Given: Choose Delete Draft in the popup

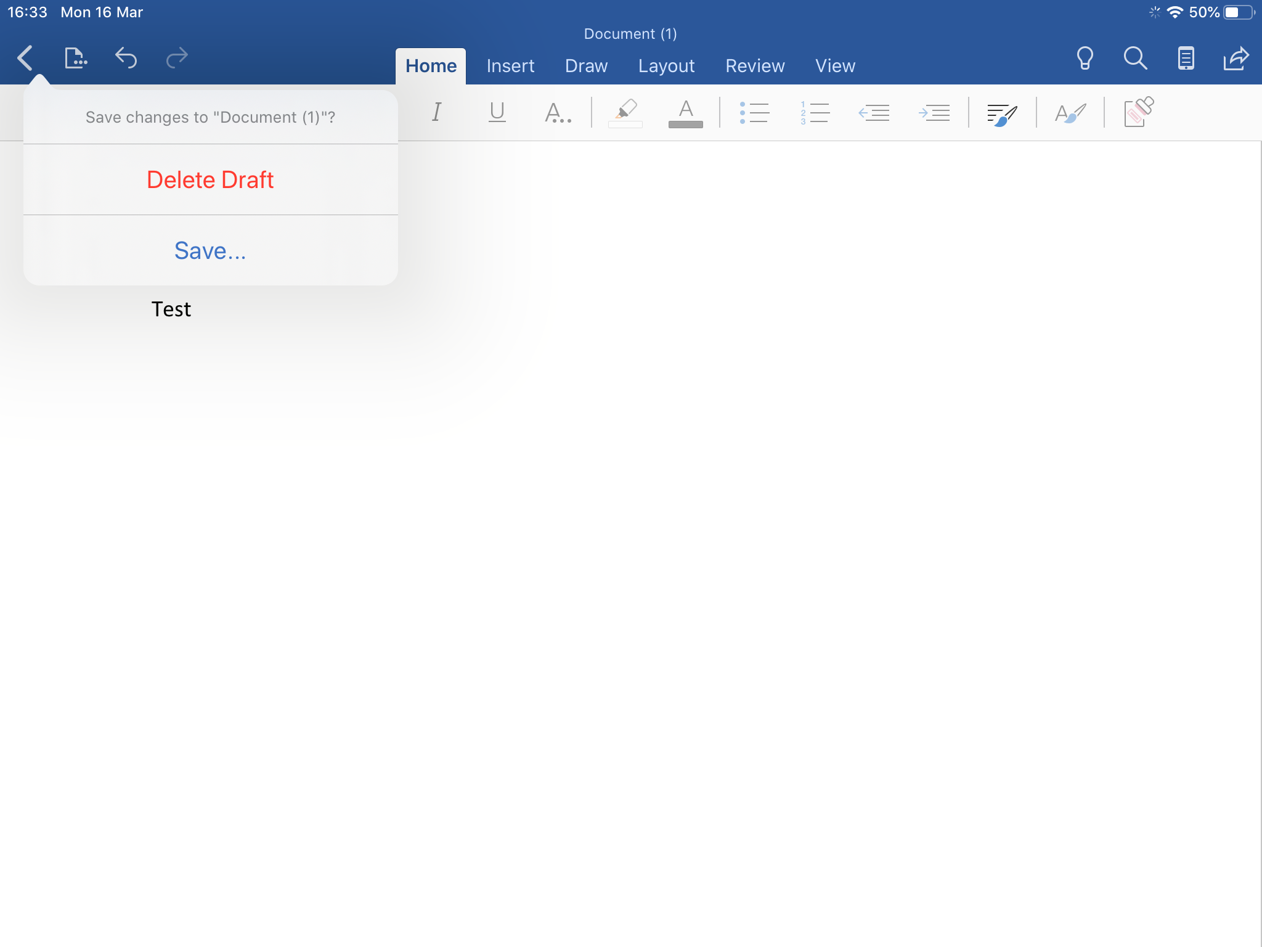Looking at the screenshot, I should pos(210,179).
